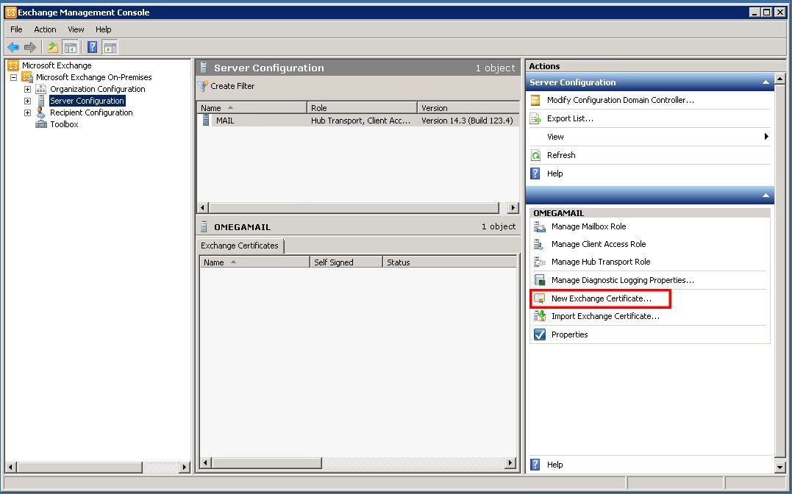Image resolution: width=792 pixels, height=494 pixels.
Task: Click the Help icon at Actions pane bottom
Action: pyautogui.click(x=535, y=464)
